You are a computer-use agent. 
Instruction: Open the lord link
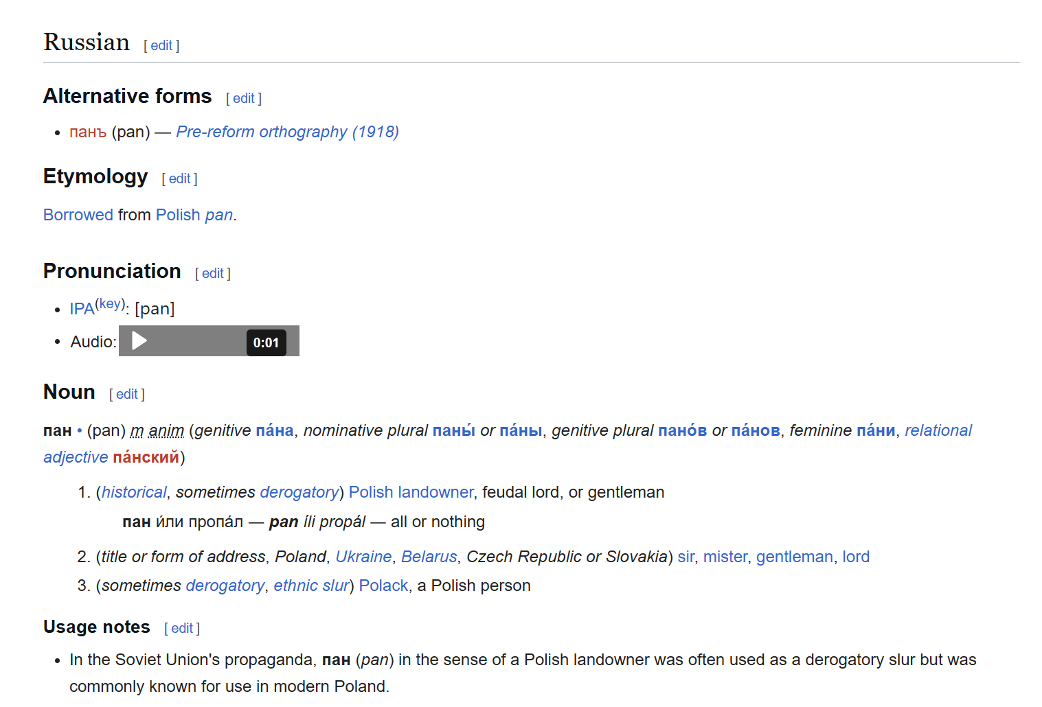[856, 557]
